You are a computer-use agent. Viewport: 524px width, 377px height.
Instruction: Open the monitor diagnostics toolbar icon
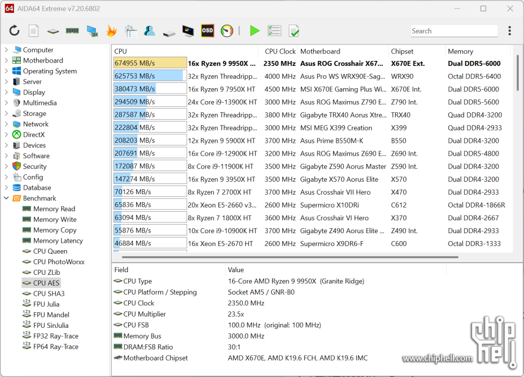[188, 31]
